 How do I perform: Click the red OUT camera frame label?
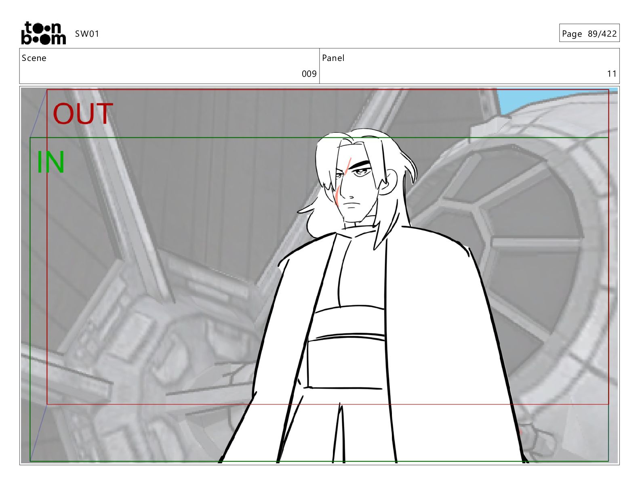click(x=83, y=114)
